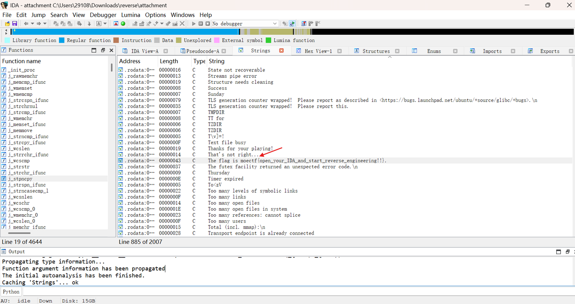
Task: Click the down-arrow jump toolbar icon
Action: click(89, 24)
